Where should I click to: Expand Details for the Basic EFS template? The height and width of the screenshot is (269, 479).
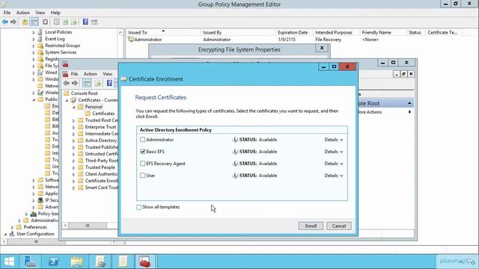coord(334,152)
